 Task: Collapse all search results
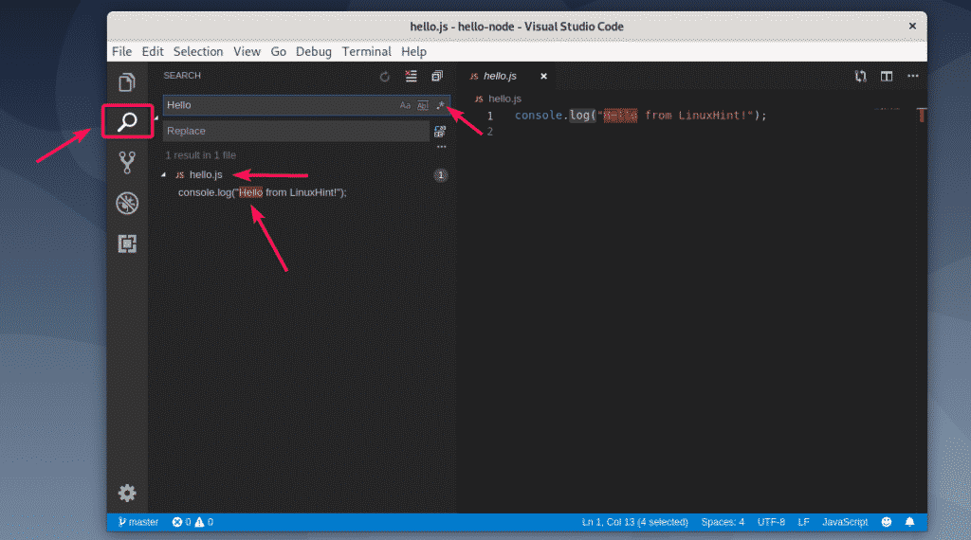point(437,77)
